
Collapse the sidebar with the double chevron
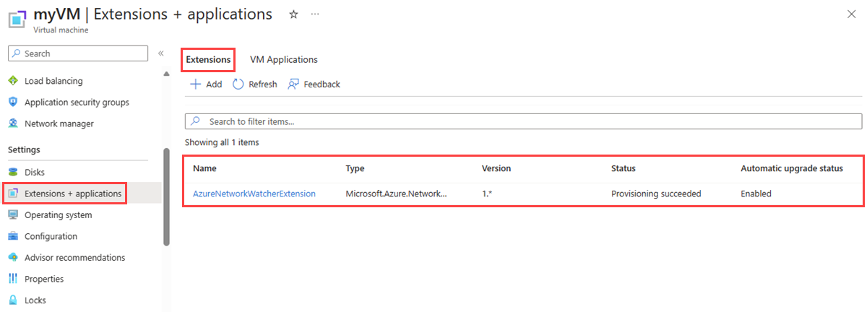tap(161, 53)
